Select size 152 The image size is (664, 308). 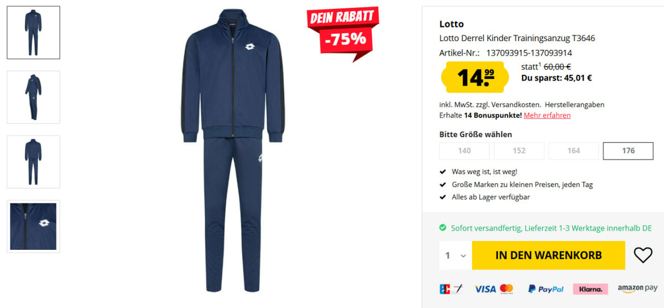tap(519, 151)
